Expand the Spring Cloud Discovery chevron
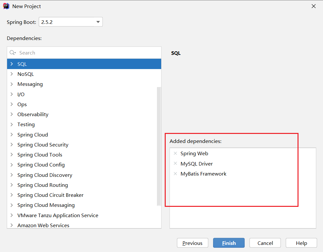This screenshot has width=323, height=252. pos(12,175)
